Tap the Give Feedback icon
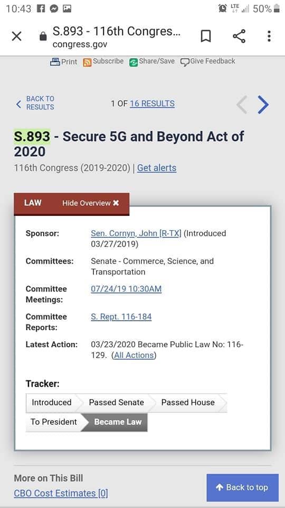 (x=185, y=62)
